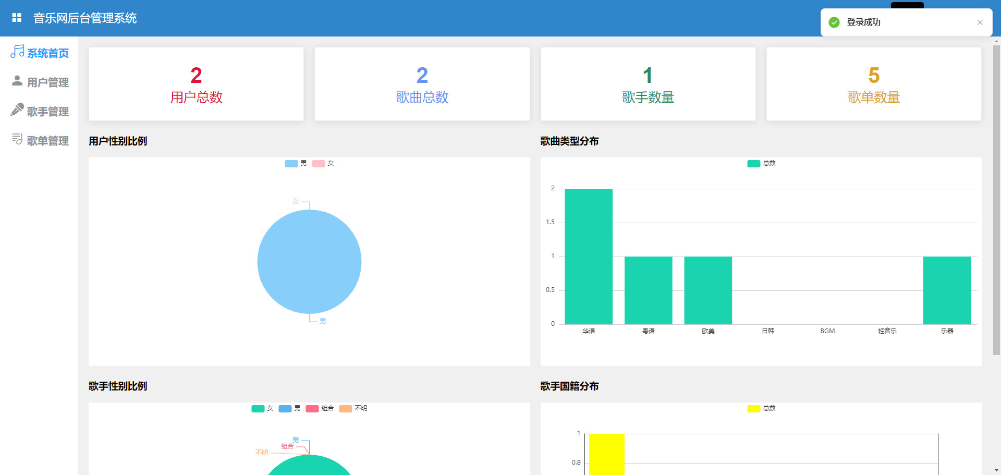Image resolution: width=1001 pixels, height=475 pixels.
Task: Click the 用户总数 card
Action: pyautogui.click(x=196, y=84)
